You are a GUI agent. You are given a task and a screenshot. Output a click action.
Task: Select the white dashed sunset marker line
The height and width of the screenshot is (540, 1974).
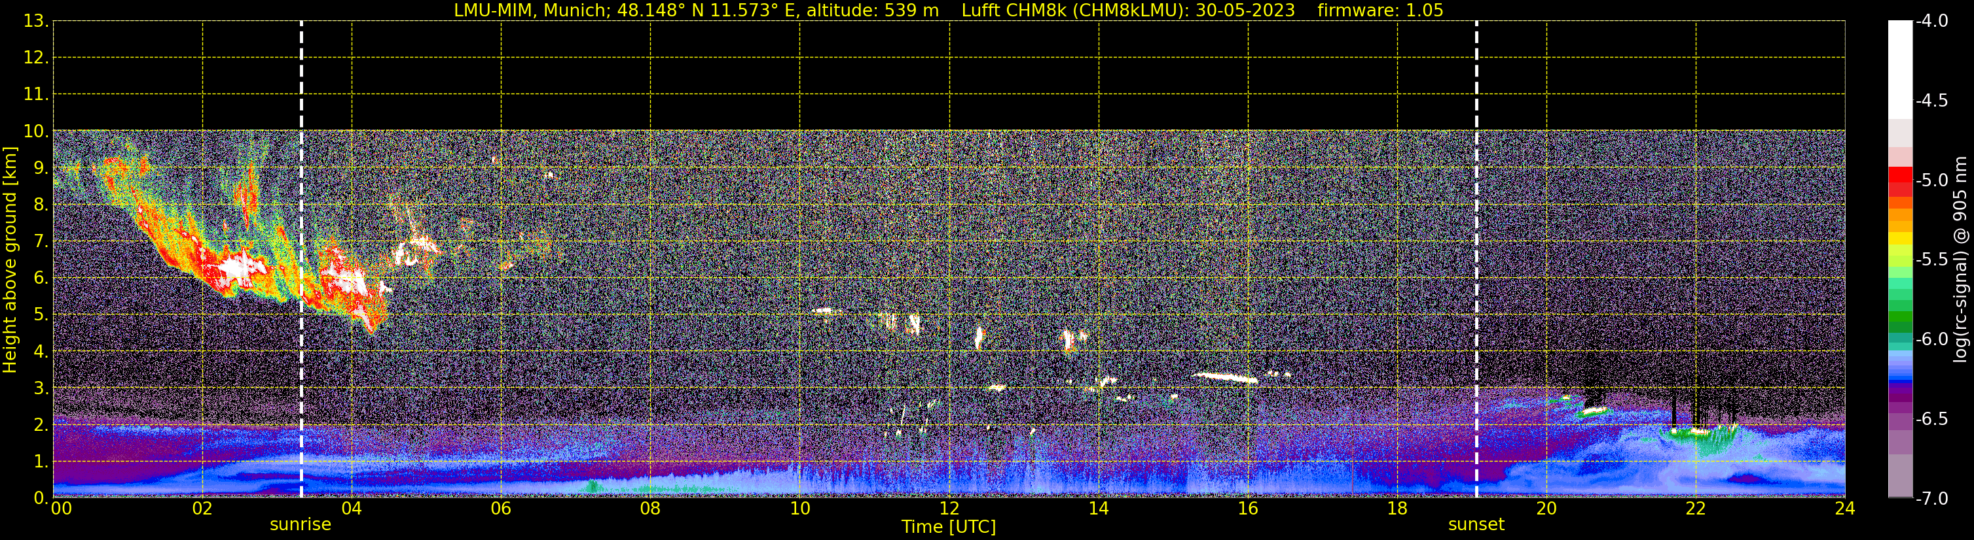[1476, 260]
